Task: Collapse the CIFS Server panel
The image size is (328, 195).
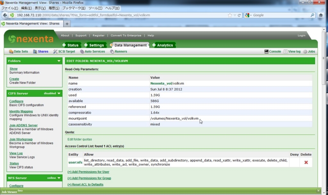Action: 59,93
